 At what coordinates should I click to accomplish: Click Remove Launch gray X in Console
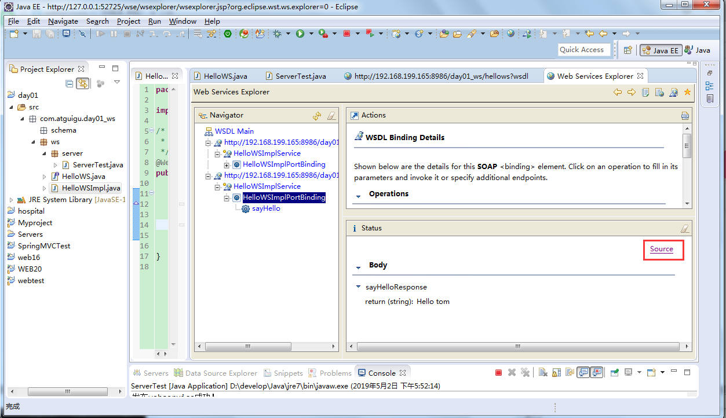pyautogui.click(x=512, y=373)
